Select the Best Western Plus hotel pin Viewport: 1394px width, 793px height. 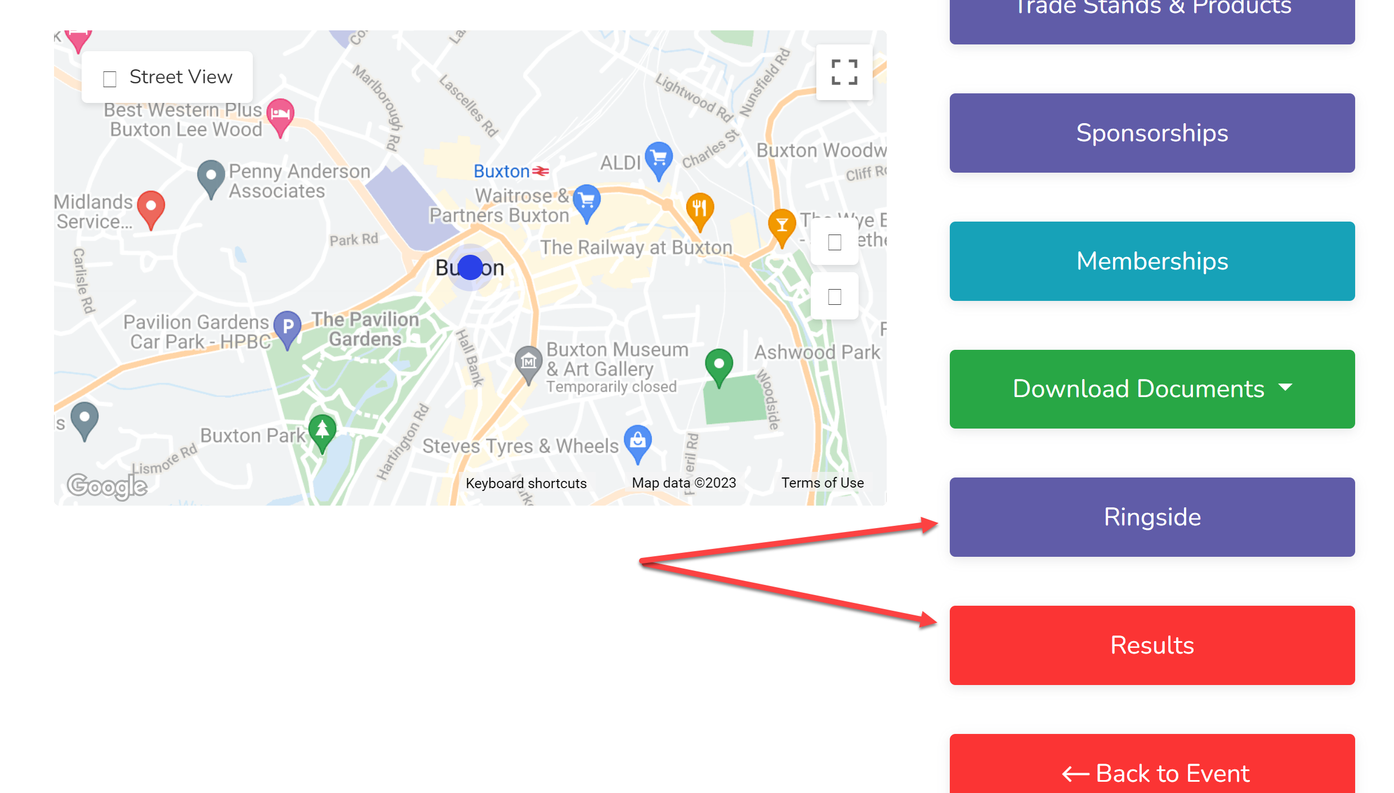[x=280, y=118]
